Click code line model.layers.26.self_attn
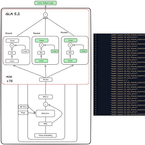 coord(124,112)
